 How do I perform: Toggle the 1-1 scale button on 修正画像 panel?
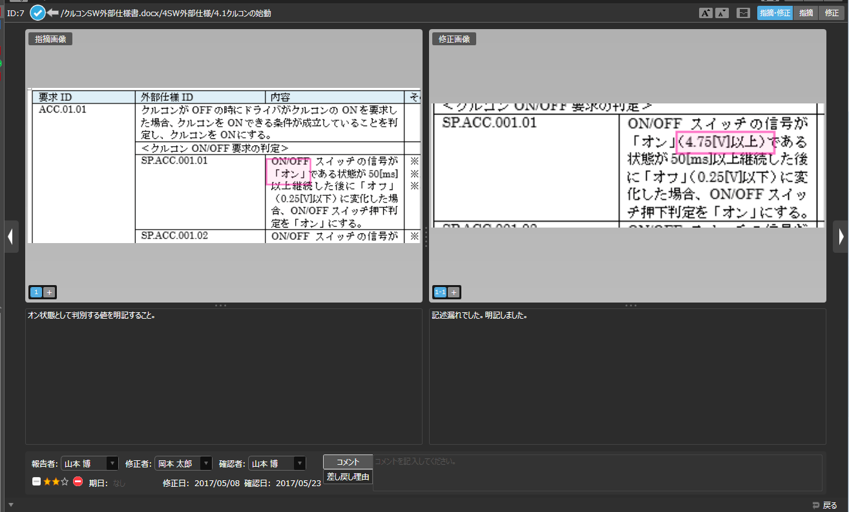(x=439, y=292)
